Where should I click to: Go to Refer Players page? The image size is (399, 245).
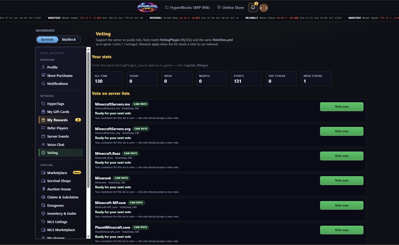point(61,128)
